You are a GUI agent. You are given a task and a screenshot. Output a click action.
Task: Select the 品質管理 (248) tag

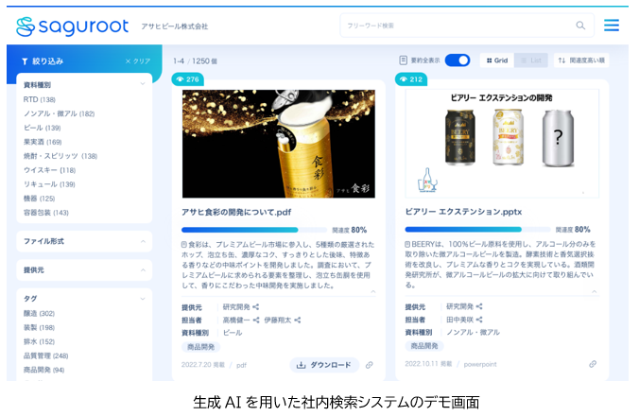coord(45,355)
